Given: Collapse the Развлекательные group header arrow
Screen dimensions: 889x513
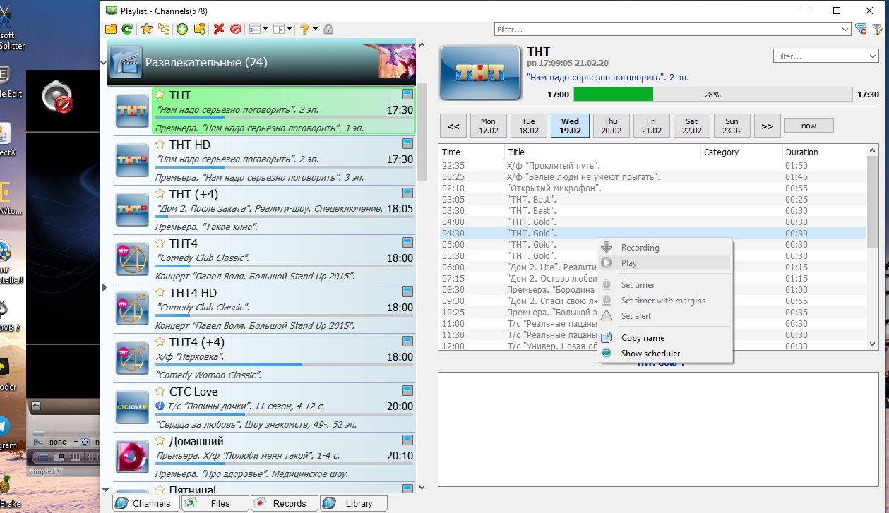Looking at the screenshot, I should pos(105,62).
